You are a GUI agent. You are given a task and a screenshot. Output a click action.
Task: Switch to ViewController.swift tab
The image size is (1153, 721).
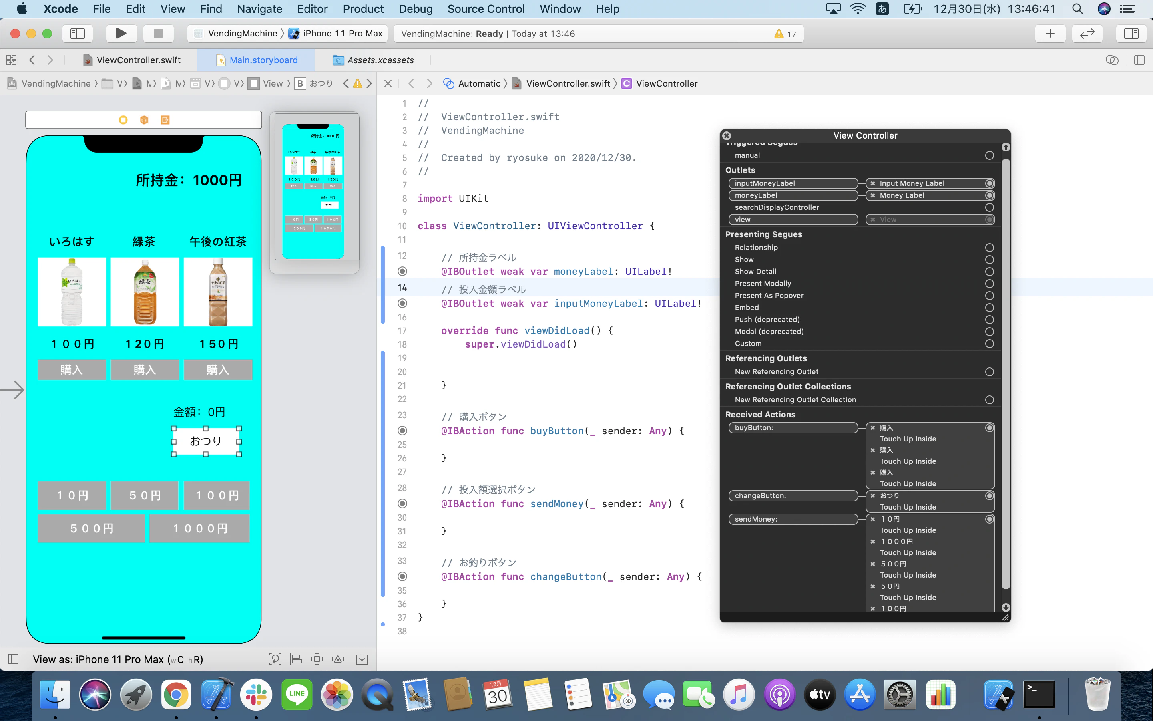pos(132,60)
